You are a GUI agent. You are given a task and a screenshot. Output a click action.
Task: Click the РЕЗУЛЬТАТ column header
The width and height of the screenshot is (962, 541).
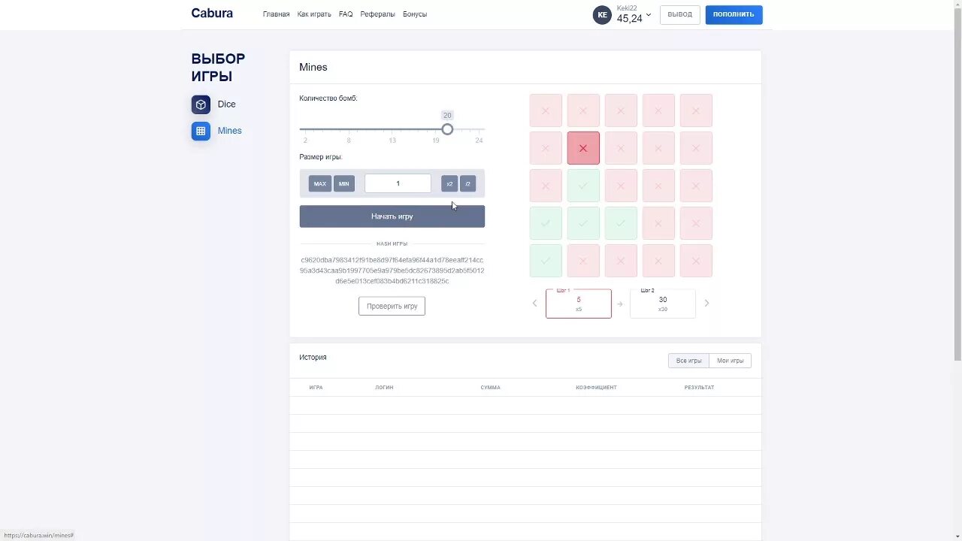click(x=699, y=388)
